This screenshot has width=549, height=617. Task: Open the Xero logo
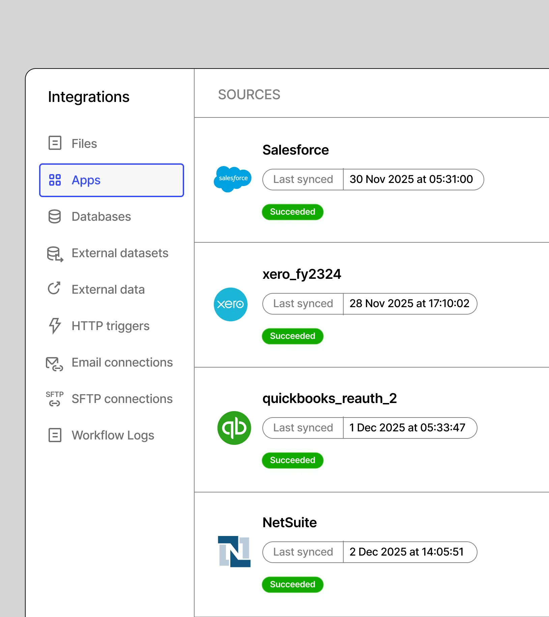[x=231, y=304]
